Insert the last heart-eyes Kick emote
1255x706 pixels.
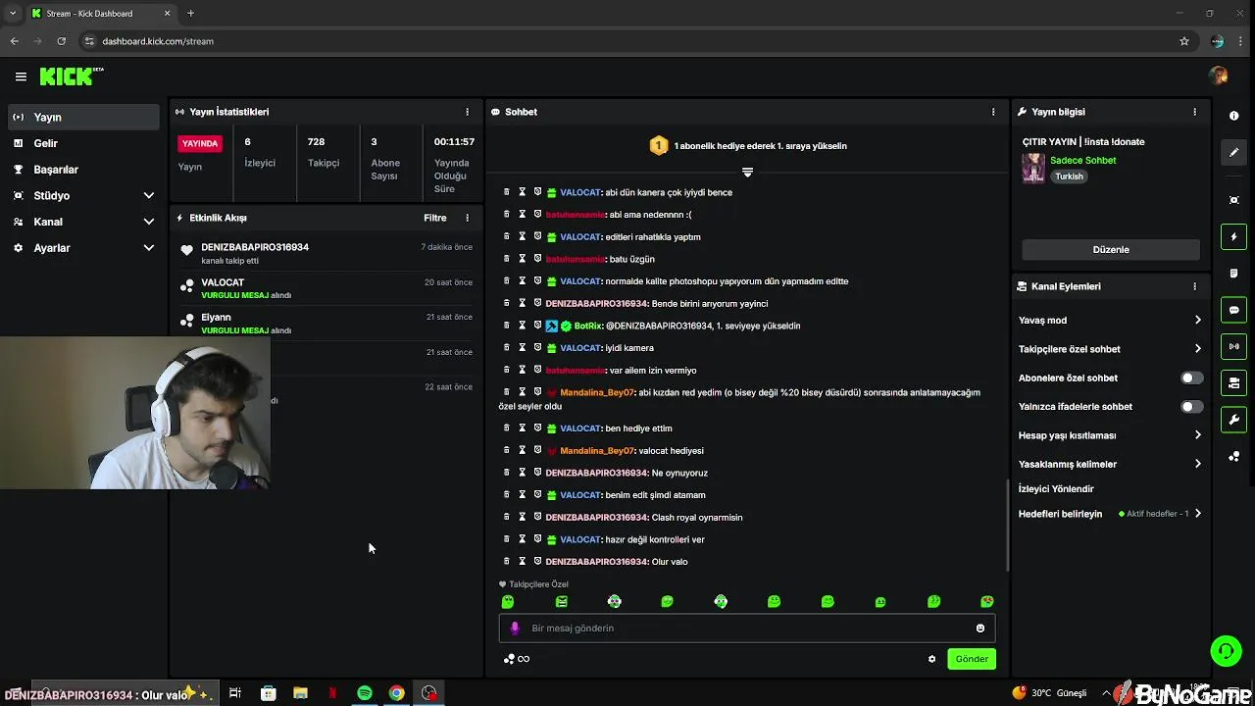point(987,602)
